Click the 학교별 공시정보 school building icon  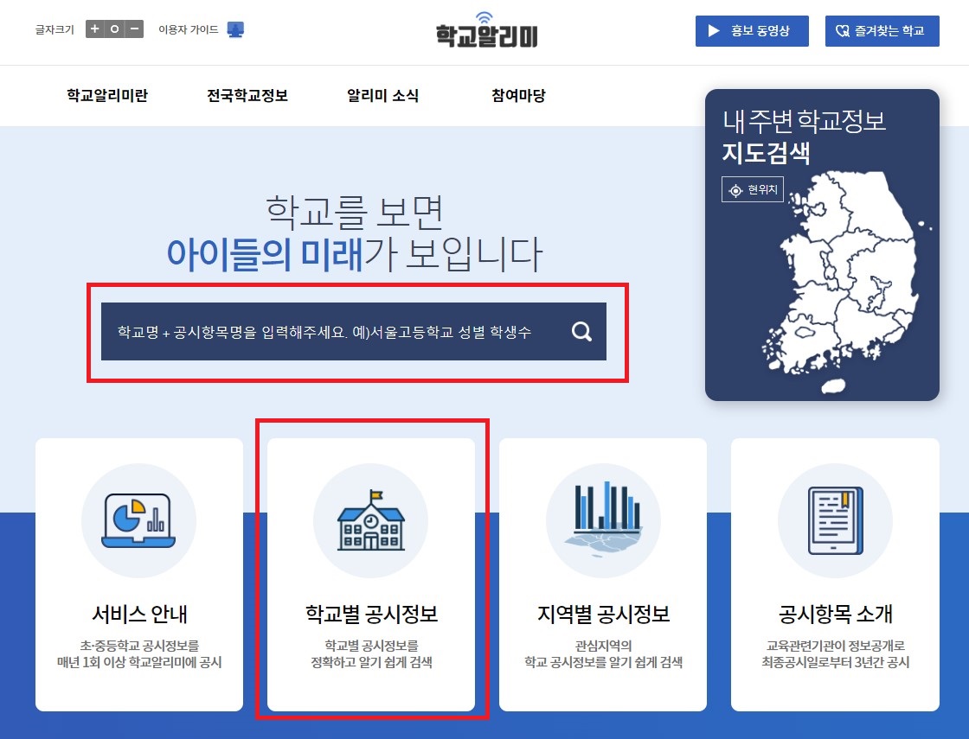[370, 520]
